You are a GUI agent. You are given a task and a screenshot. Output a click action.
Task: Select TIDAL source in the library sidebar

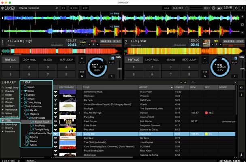tap(10, 120)
